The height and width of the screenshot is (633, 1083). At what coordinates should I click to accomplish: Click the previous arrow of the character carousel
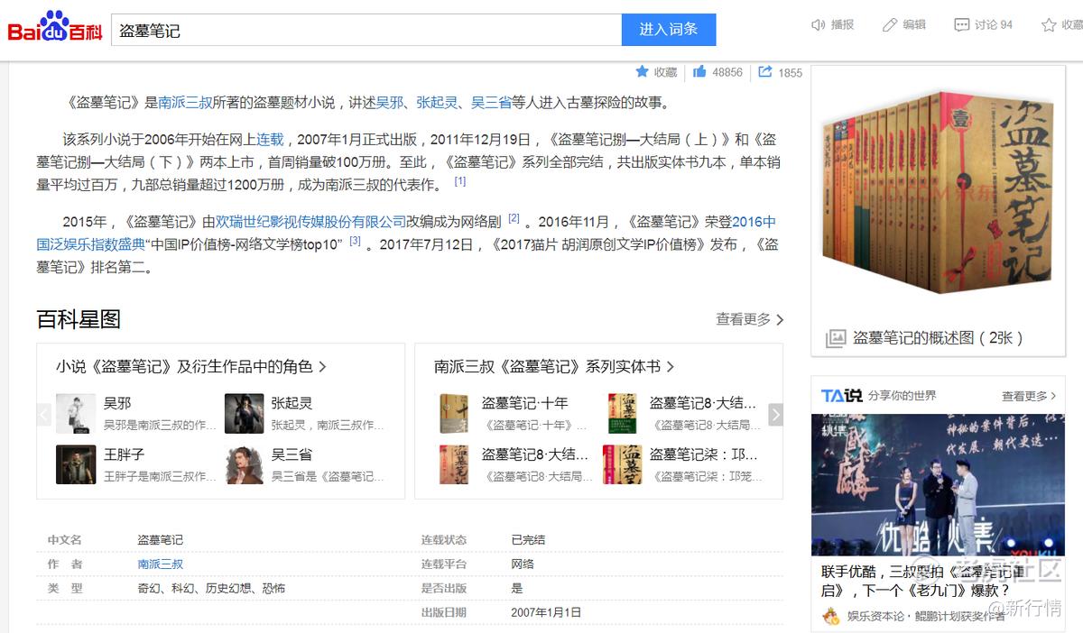43,415
